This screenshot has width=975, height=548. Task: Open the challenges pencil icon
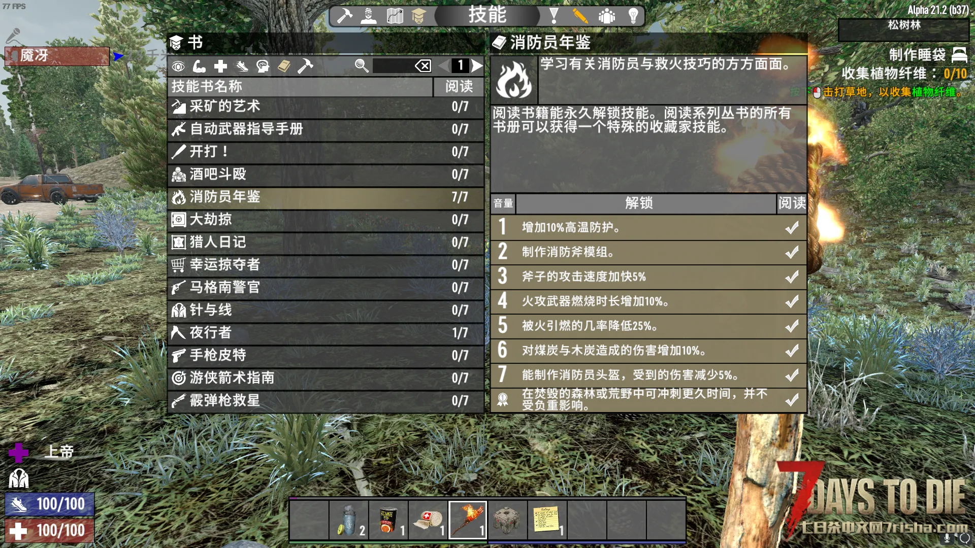pos(580,16)
